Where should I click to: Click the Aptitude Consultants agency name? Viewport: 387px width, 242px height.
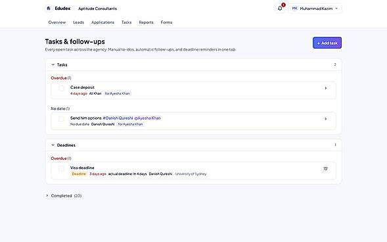tap(97, 9)
